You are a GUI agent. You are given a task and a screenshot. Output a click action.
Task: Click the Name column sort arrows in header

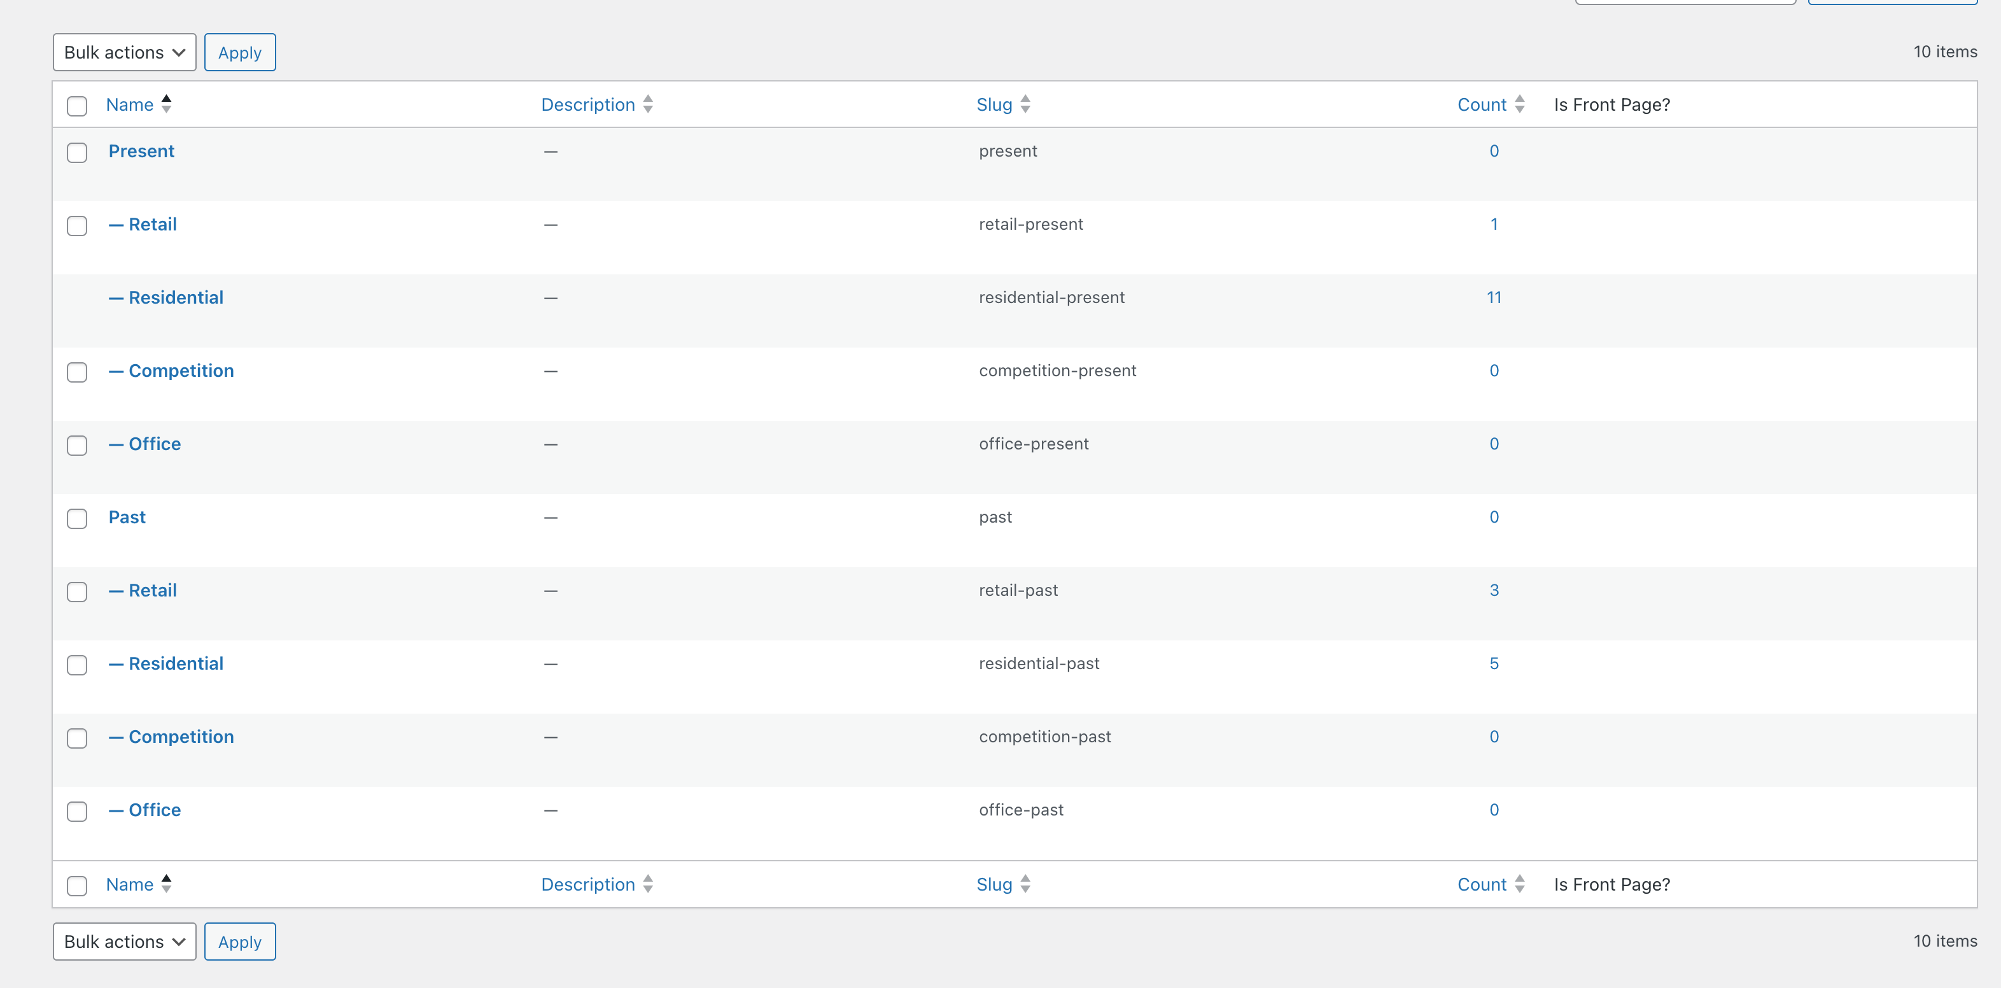tap(165, 104)
